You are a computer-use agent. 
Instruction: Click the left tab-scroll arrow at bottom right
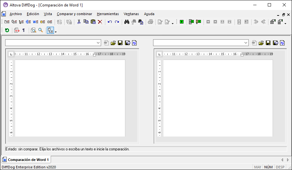[282, 160]
